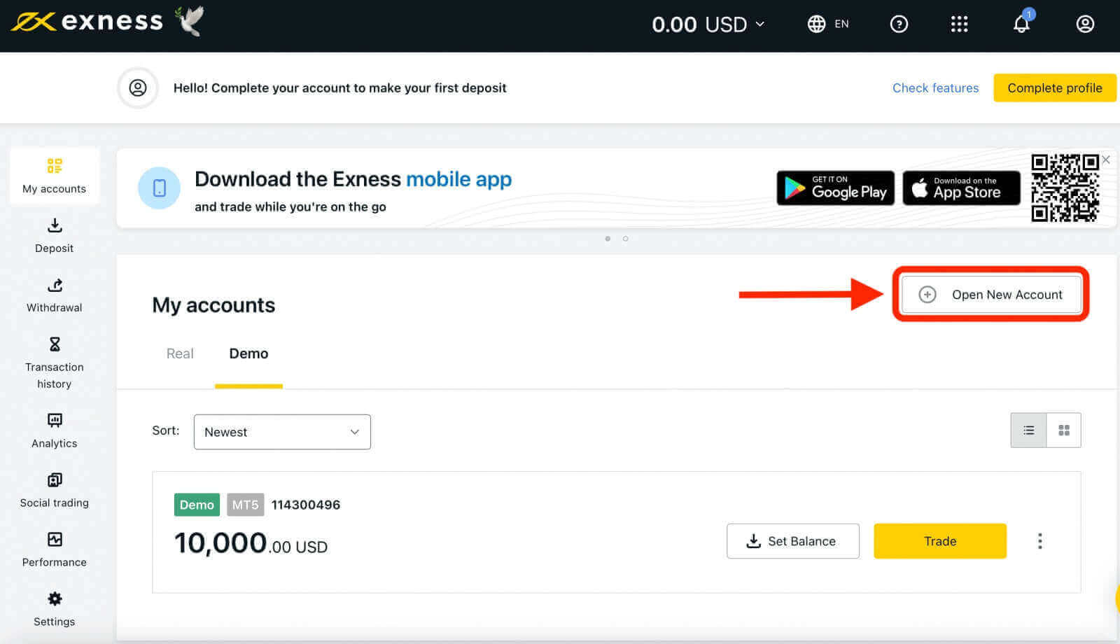Switch to the Real accounts tab
The height and width of the screenshot is (644, 1120).
[180, 353]
